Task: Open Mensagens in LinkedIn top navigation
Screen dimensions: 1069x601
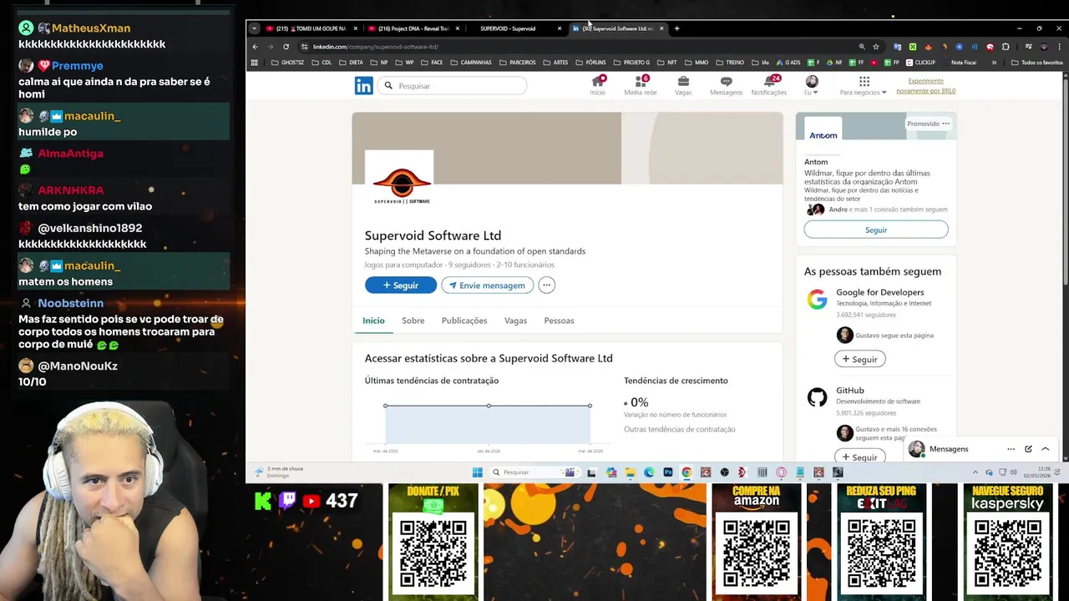Action: [x=726, y=85]
